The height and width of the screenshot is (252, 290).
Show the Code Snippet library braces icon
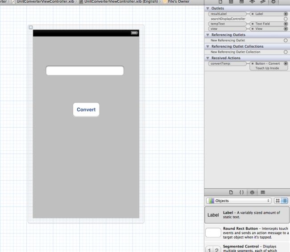pyautogui.click(x=241, y=192)
